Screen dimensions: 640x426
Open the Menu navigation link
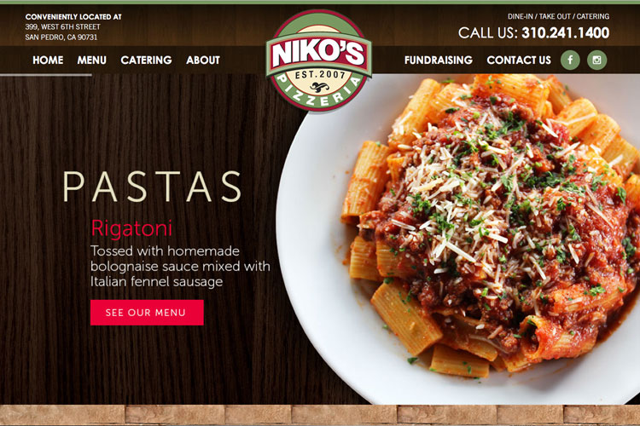92,60
